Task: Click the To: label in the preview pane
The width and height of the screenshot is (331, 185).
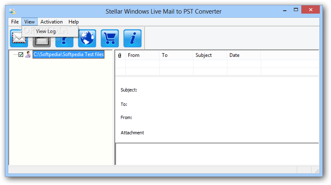Action: point(124,104)
